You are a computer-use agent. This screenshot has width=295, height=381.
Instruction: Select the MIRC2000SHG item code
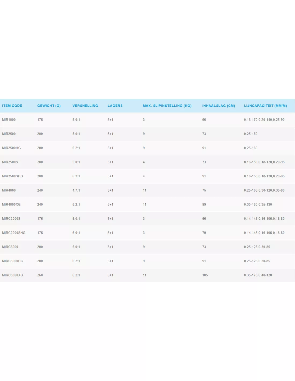pos(14,233)
